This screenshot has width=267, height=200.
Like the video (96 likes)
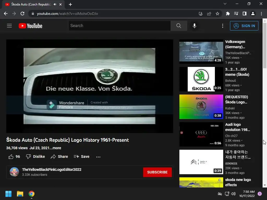click(x=14, y=157)
